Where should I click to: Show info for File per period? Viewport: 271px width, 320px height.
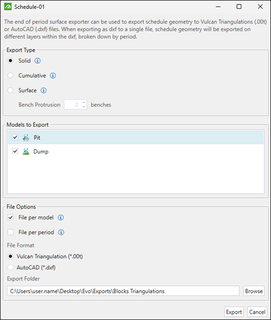[61, 232]
